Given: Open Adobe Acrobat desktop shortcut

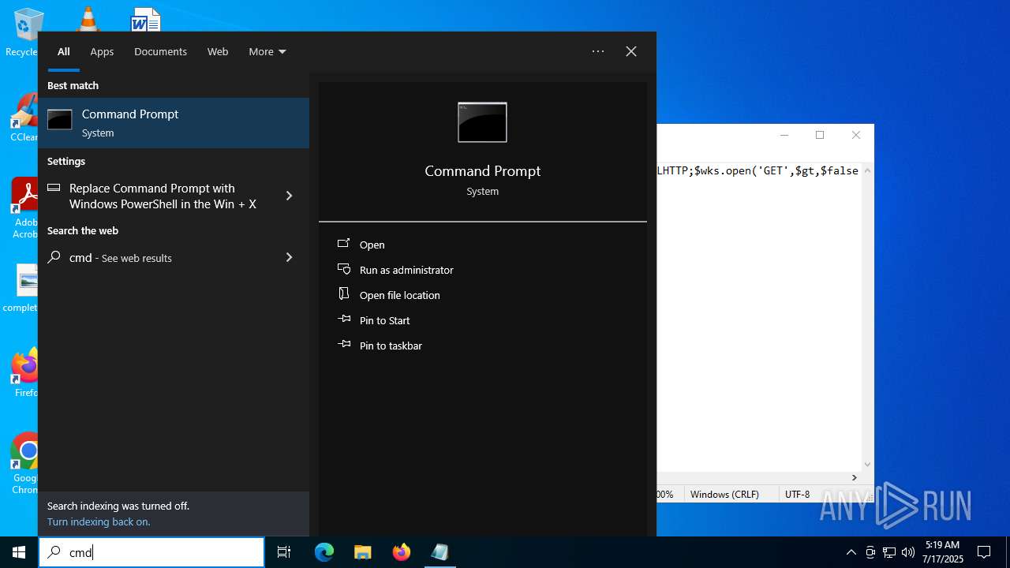Looking at the screenshot, I should (24, 208).
